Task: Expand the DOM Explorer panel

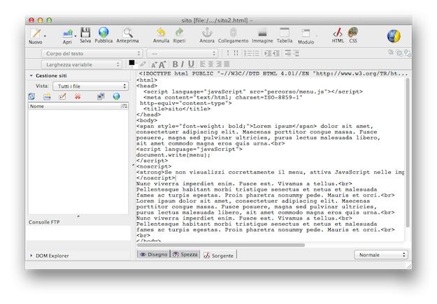Action: click(31, 255)
